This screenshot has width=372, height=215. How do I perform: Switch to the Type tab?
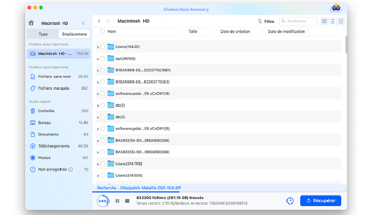click(x=43, y=34)
